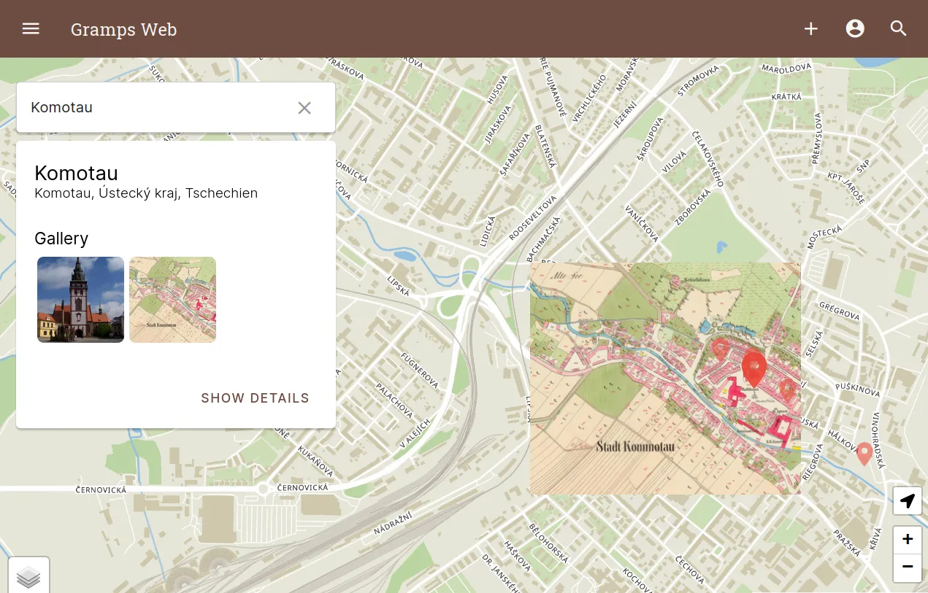
Task: Click the subtitle Komotau, Ústecký kraj, Tschechien
Action: [x=146, y=193]
